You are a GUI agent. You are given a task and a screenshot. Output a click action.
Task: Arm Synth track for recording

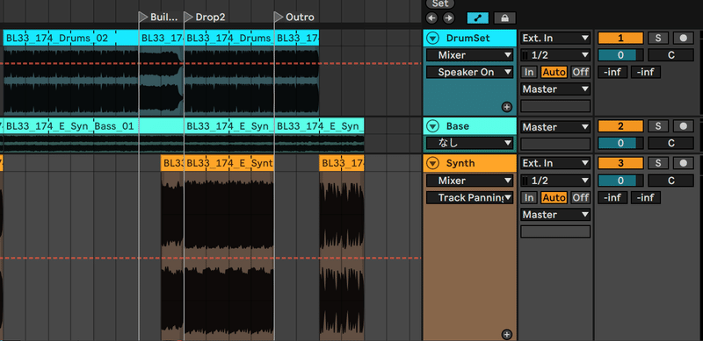[x=683, y=163]
